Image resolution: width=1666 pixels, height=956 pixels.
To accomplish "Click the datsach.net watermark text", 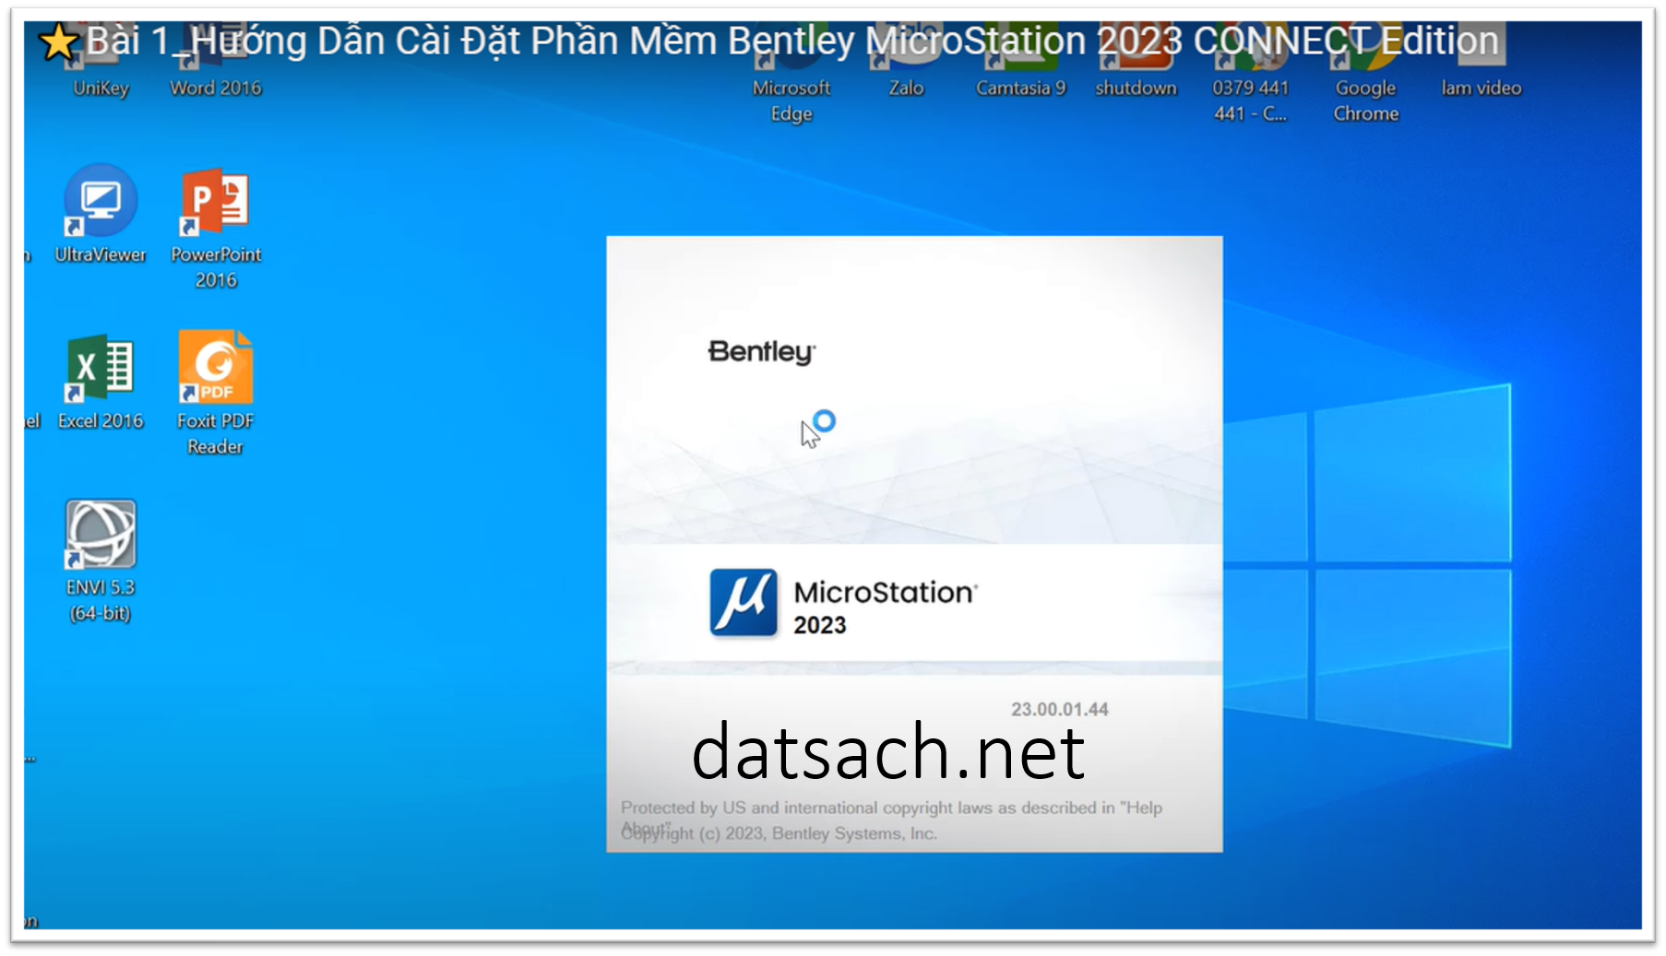I will coord(888,754).
